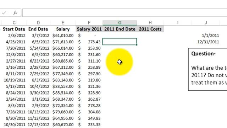The image size is (227, 128).
Task: Select end date 2/9/2012
Action: (x=38, y=106)
